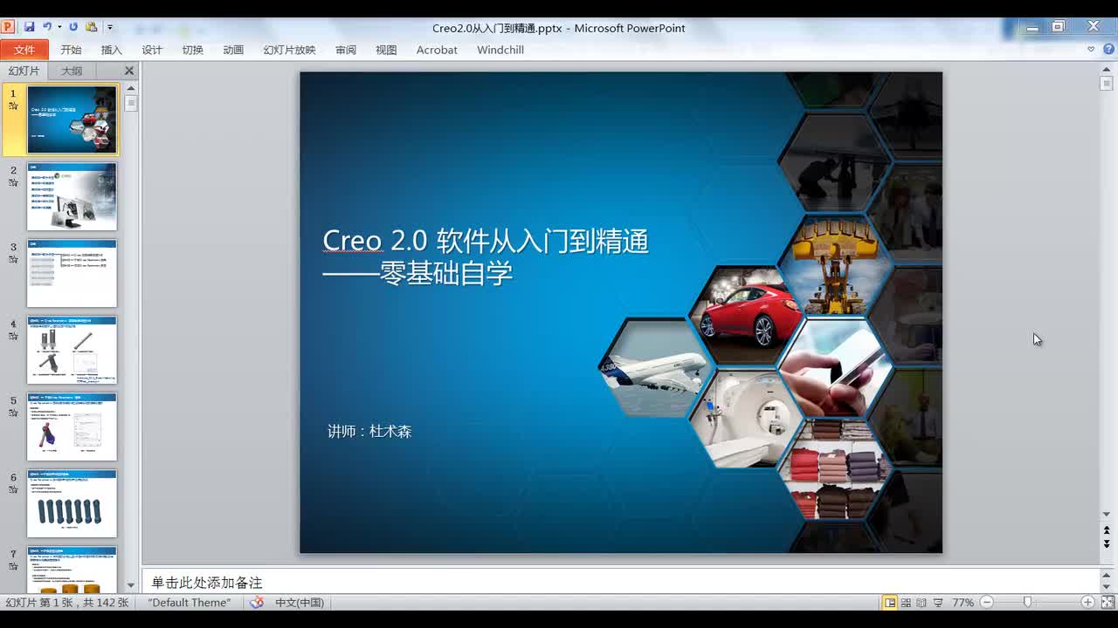Repeat the last action with redo icon
Screen dimensions: 1118x628
(73, 27)
